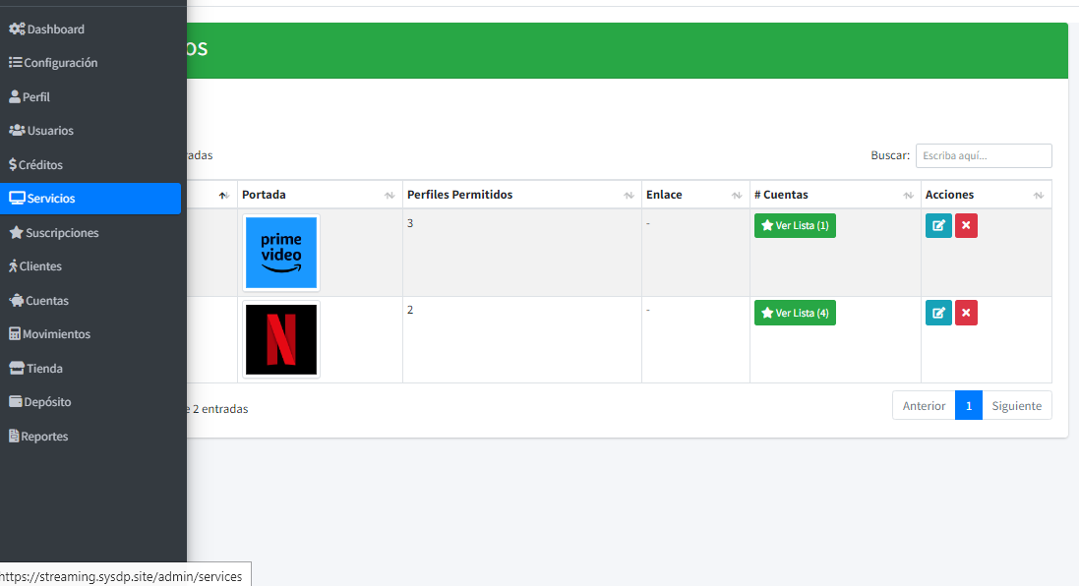Viewport: 1079px width, 586px height.
Task: Click Ver Lista (4) button
Action: tap(795, 313)
